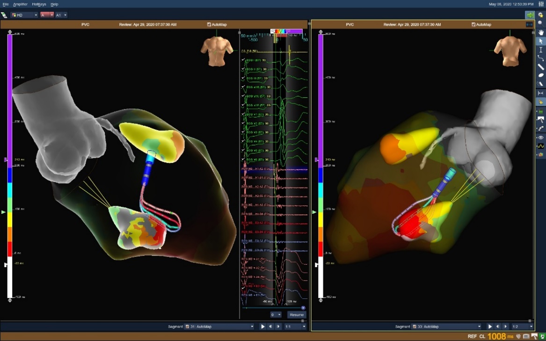The image size is (546, 341).
Task: Open the catheter shape tool icon
Action: 541,129
